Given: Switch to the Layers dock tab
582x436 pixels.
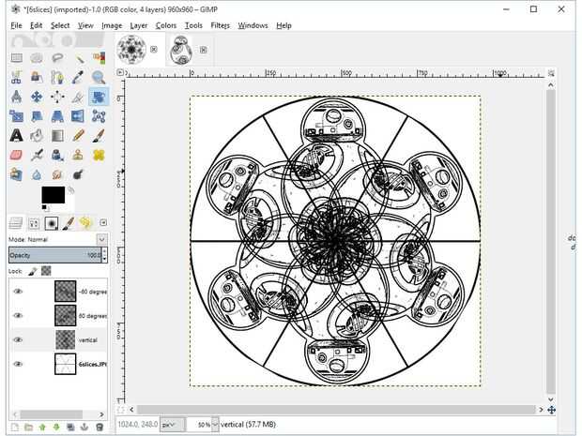Looking at the screenshot, I should 16,223.
